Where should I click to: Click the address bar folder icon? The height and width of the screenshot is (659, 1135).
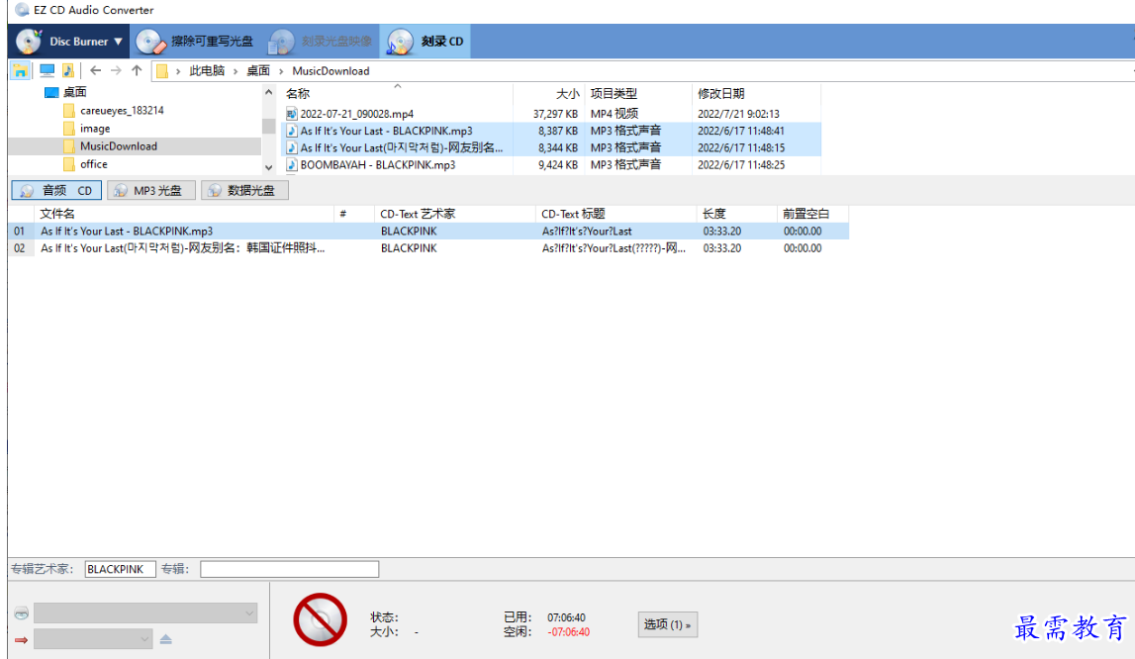[x=162, y=71]
